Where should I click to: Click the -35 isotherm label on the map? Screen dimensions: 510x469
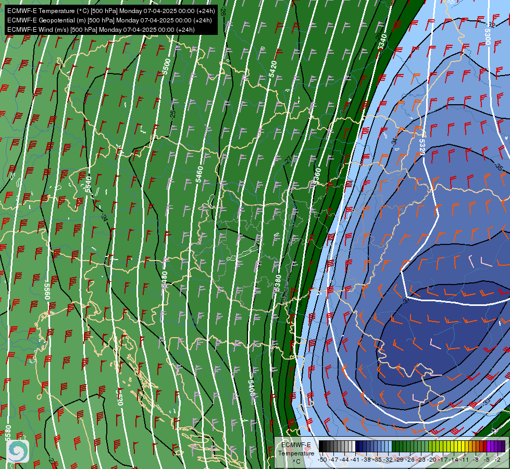pos(499,166)
